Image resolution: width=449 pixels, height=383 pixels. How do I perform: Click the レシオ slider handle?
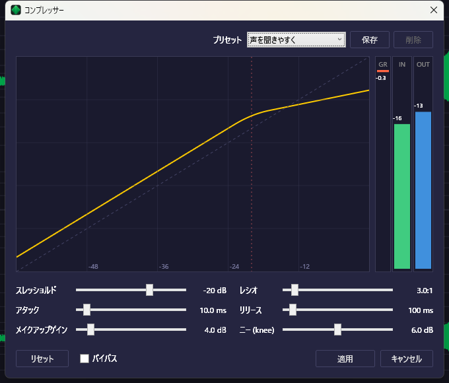pos(294,290)
